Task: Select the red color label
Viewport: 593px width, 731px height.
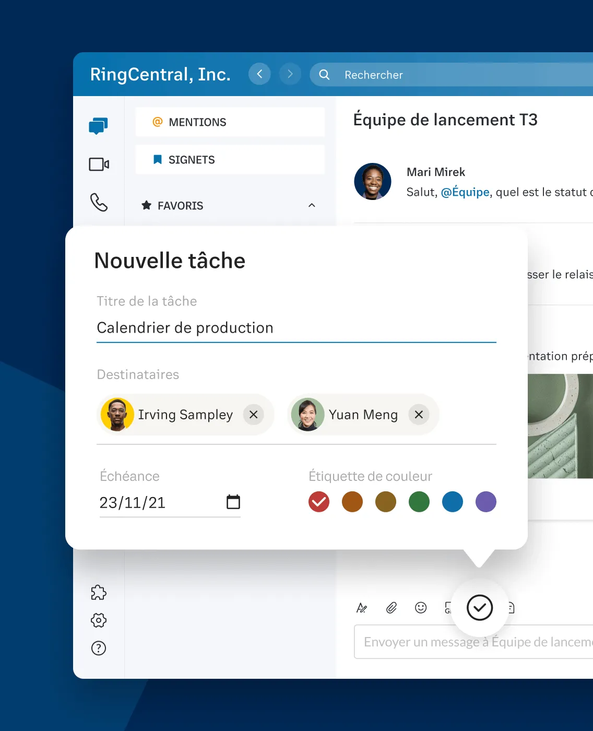Action: (x=319, y=502)
